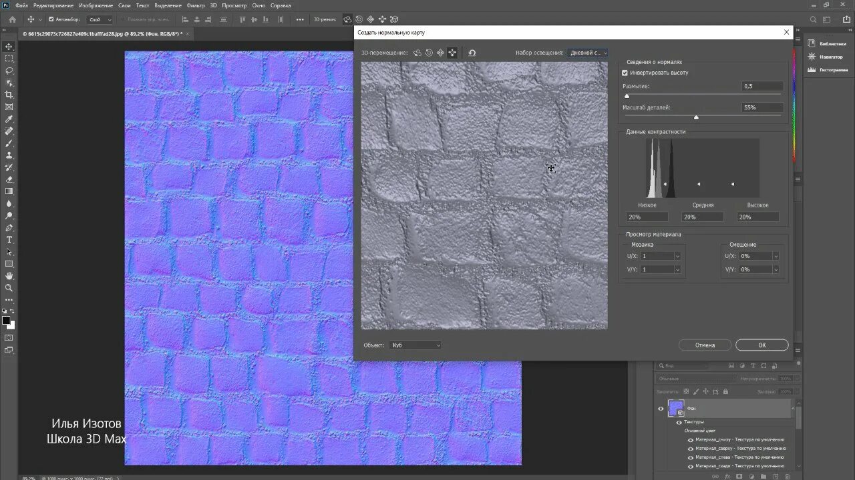Open the Мозаика V/Y dropdown
Viewport: 855px width, 480px height.
661,269
